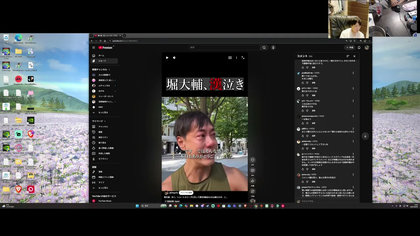420x236 pixels.
Task: Open the トレーダーカント channel
Action: [x=104, y=96]
